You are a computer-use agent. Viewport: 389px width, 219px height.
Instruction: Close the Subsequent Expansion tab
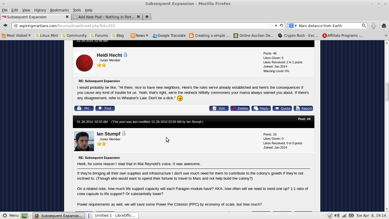coord(67,17)
